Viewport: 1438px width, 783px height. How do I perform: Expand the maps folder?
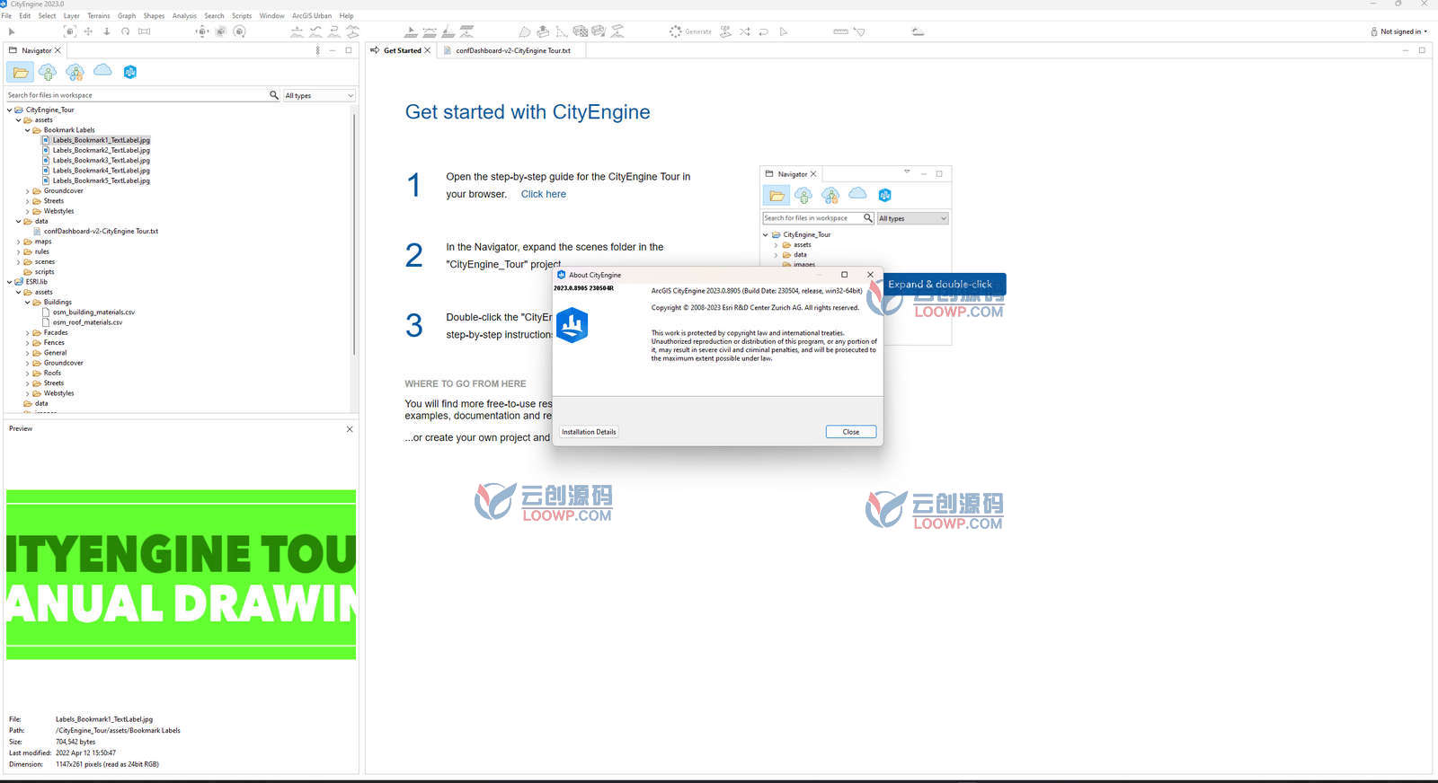(18, 242)
